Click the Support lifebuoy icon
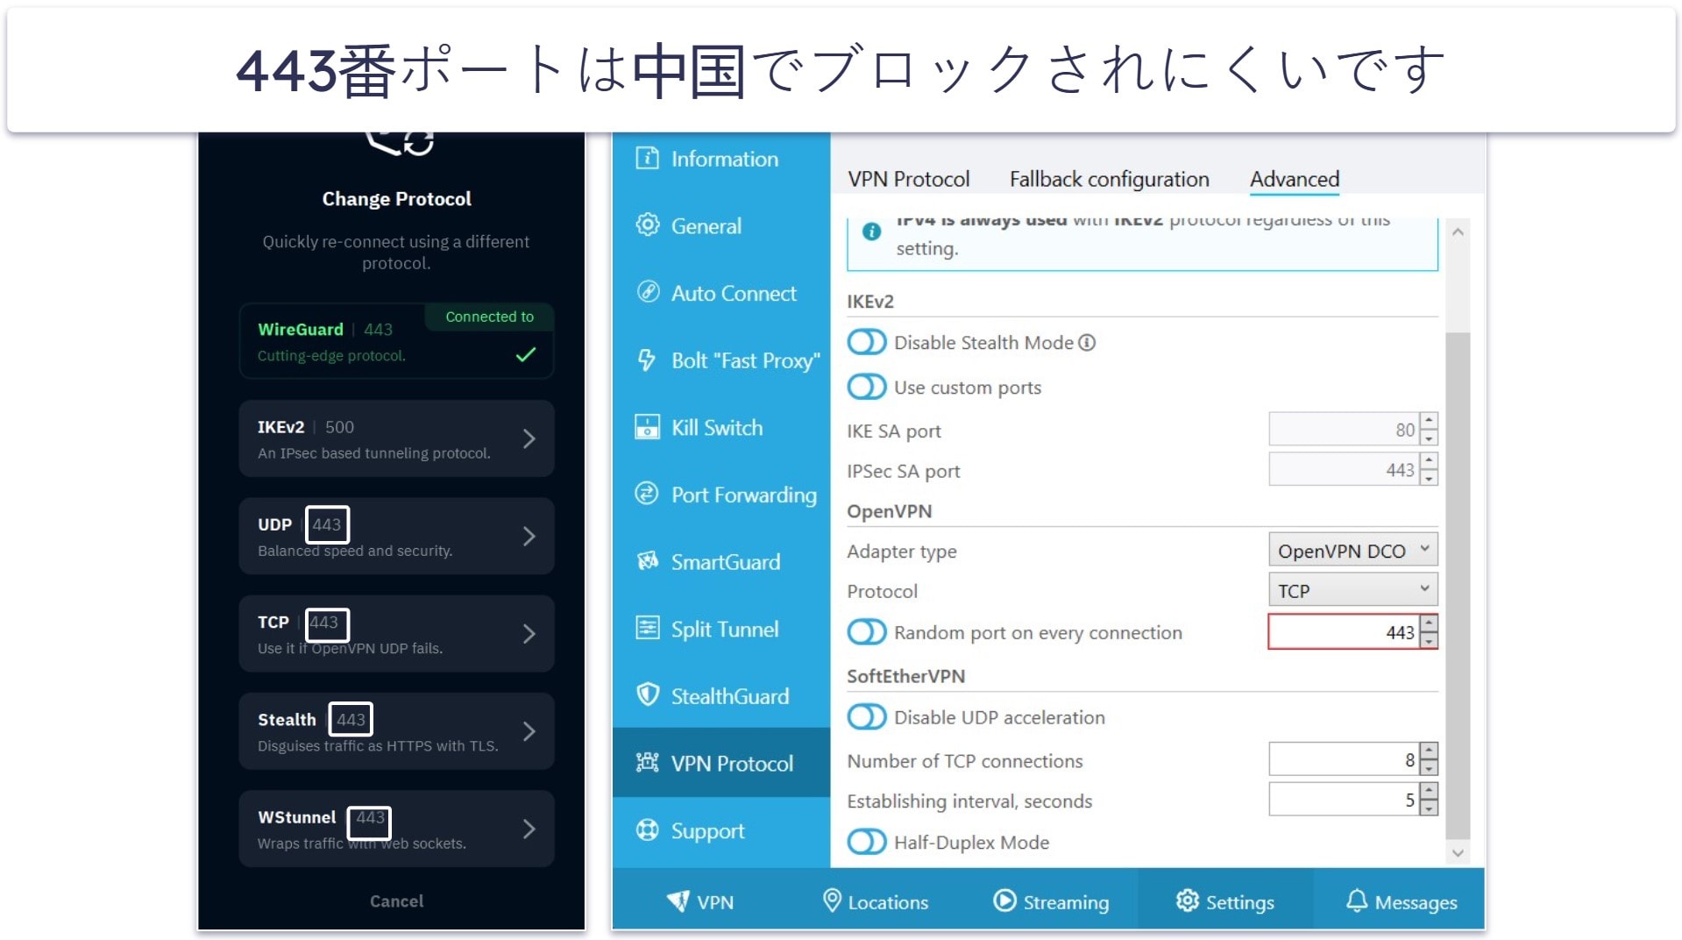Screen dimensions: 1682x940 pyautogui.click(x=647, y=830)
